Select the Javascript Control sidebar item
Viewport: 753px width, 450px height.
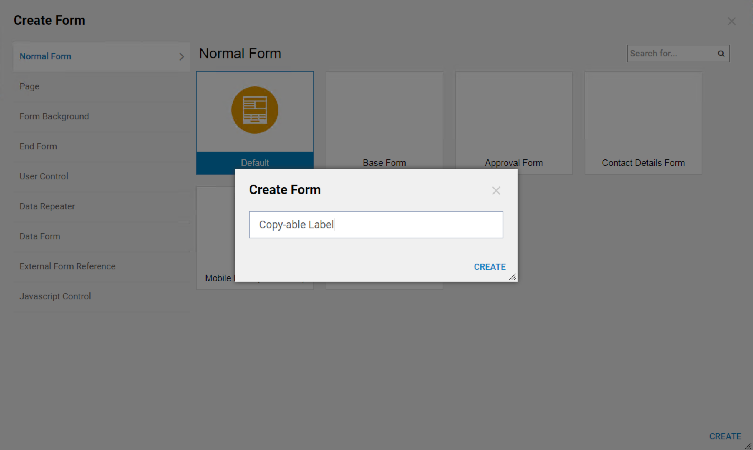(55, 296)
